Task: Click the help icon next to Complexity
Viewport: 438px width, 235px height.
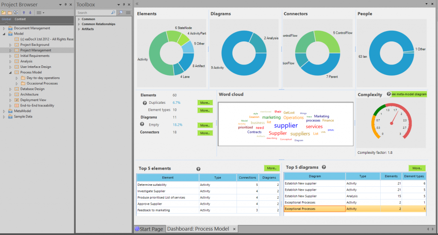Action: (x=389, y=94)
